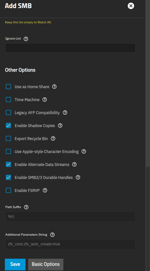150x271 pixels.
Task: Show help for Enable Alternate Data Streams
Action: point(74,164)
